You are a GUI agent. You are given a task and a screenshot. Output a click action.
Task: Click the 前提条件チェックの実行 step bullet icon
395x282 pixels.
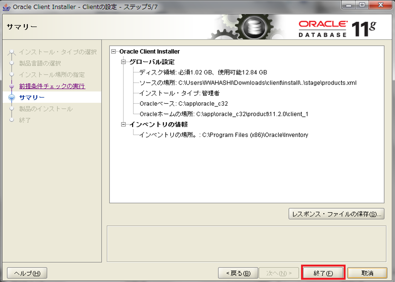pyautogui.click(x=12, y=86)
